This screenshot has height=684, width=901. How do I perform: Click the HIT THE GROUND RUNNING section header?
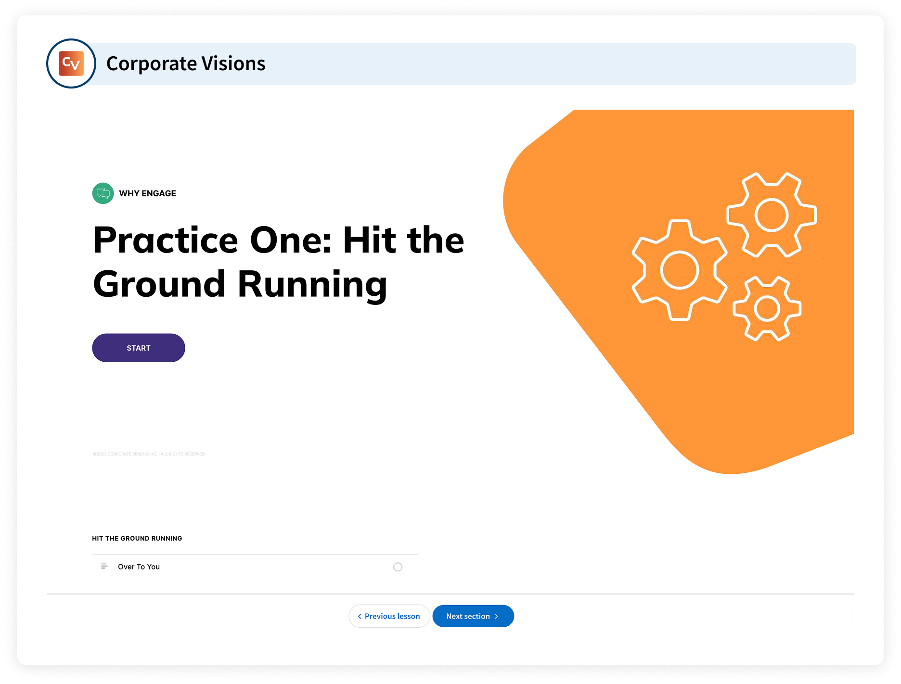pos(137,538)
